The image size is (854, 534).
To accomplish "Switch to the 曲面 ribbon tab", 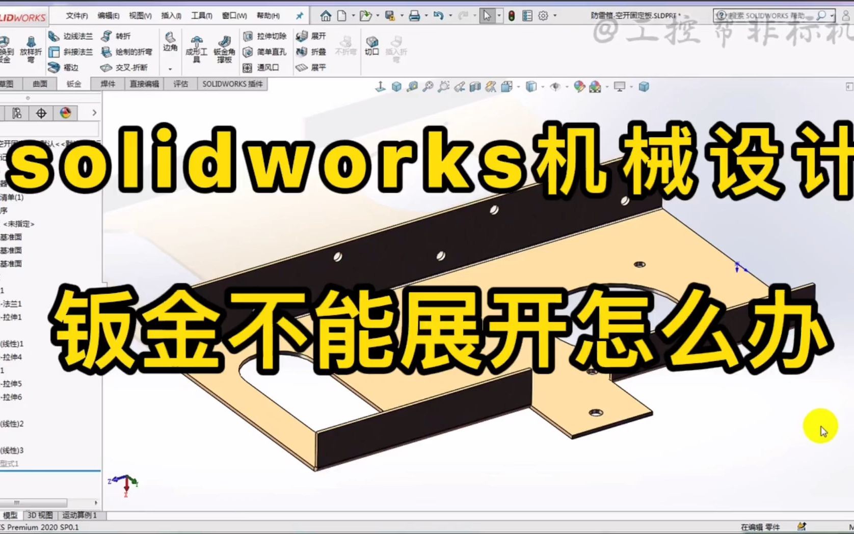I will pos(40,84).
